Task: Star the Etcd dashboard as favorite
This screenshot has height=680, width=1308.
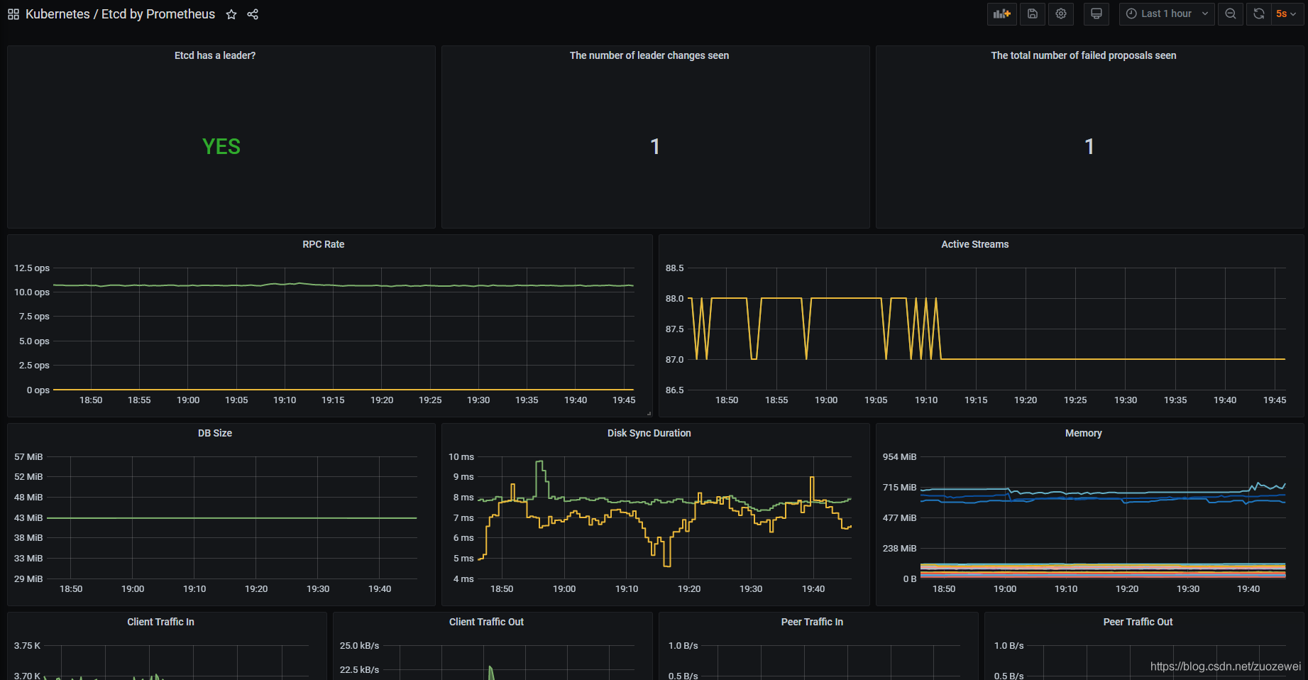Action: click(231, 14)
